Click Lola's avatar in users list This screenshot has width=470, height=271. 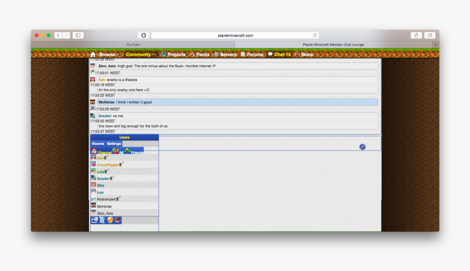[x=93, y=171]
